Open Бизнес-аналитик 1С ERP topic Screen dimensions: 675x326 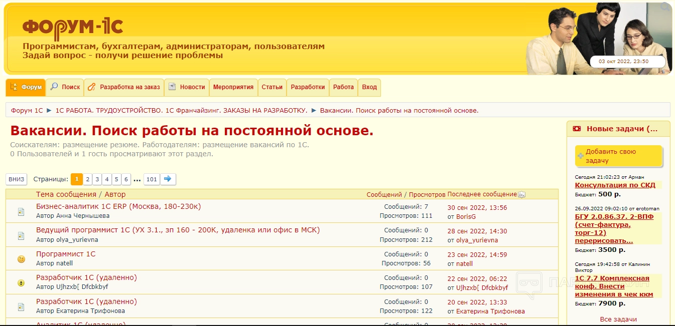(x=118, y=207)
